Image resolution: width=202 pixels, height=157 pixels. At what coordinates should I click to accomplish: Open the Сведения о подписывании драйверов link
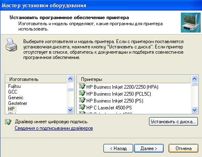tap(54, 128)
